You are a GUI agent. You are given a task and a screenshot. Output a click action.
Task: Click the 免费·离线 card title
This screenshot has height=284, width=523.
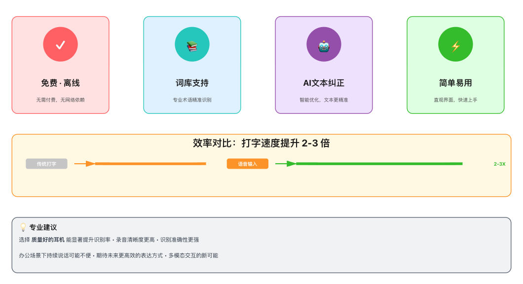click(60, 83)
